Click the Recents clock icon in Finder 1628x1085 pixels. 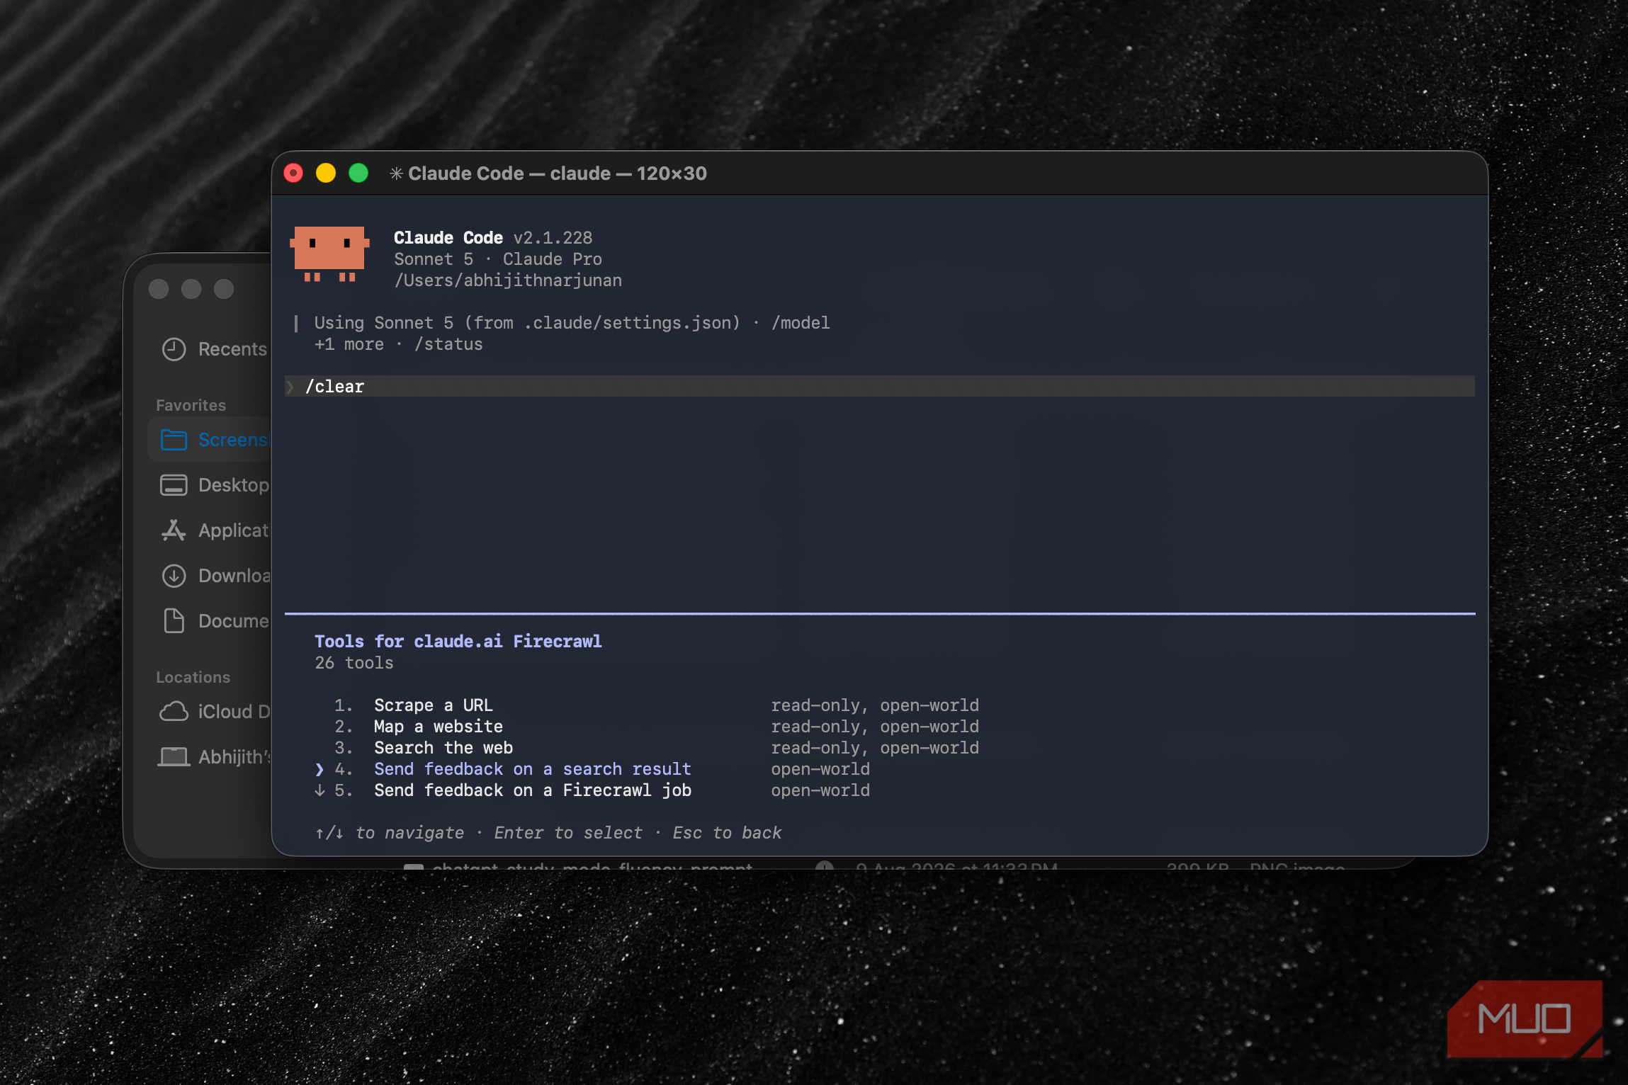pyautogui.click(x=174, y=349)
